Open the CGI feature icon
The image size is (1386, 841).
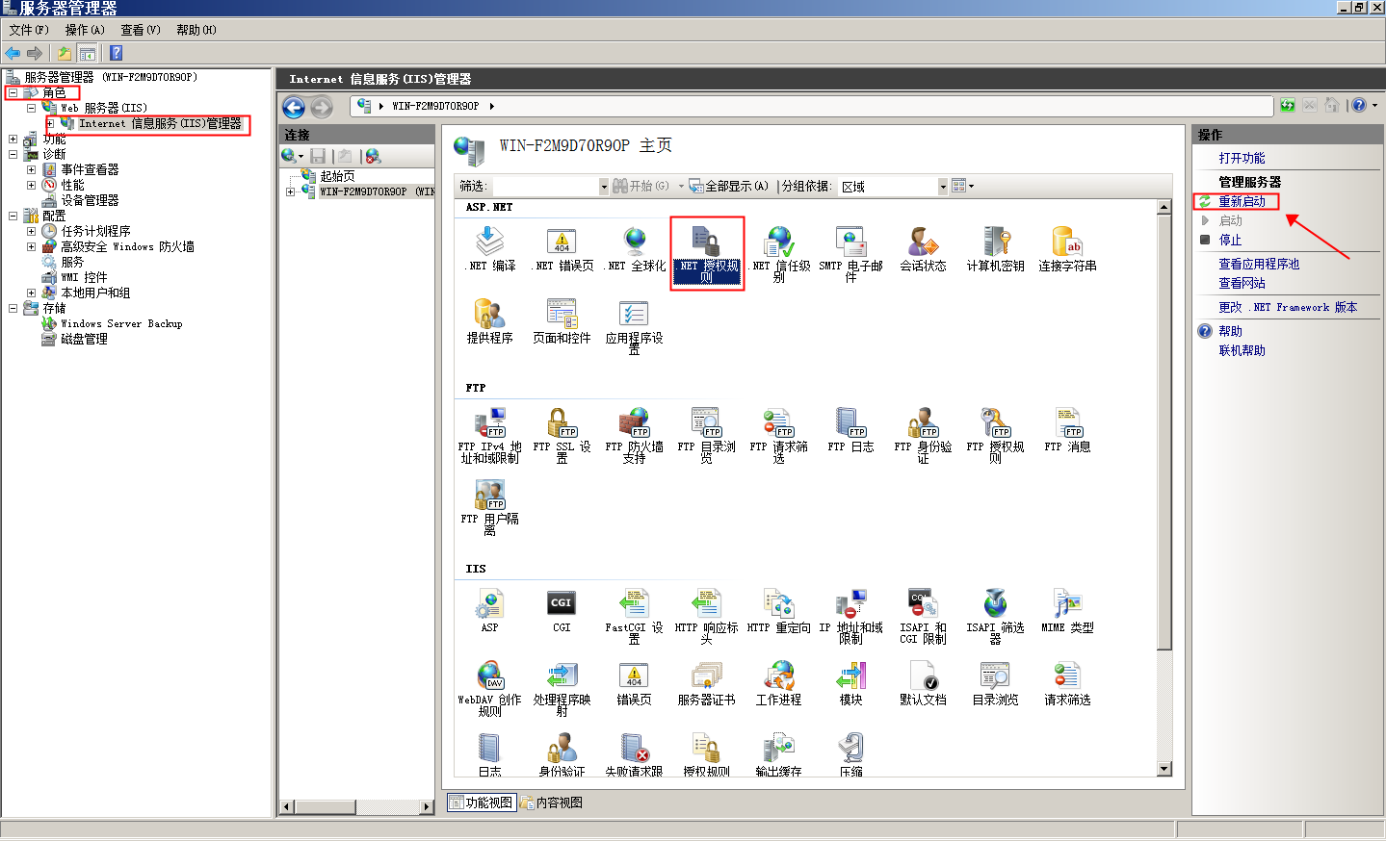[x=562, y=610]
